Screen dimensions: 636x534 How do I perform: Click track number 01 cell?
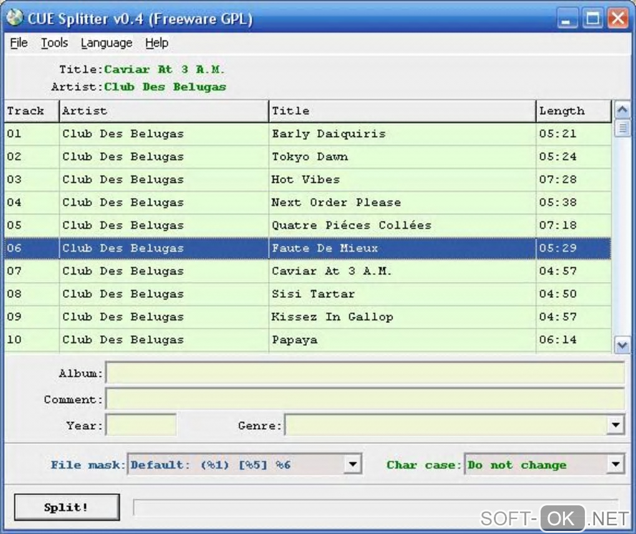[32, 134]
